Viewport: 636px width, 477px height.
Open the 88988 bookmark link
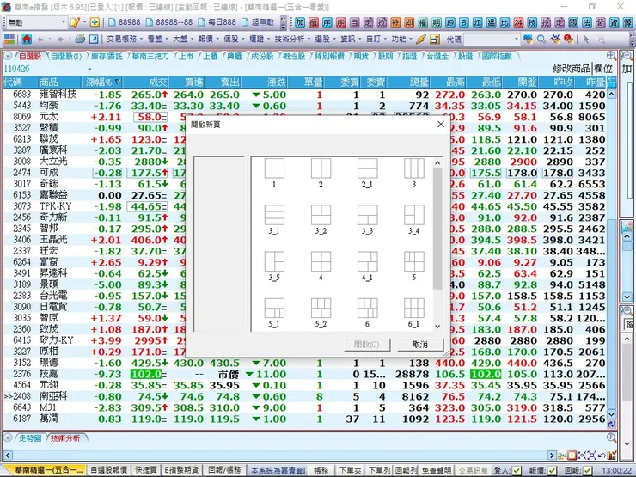[125, 21]
